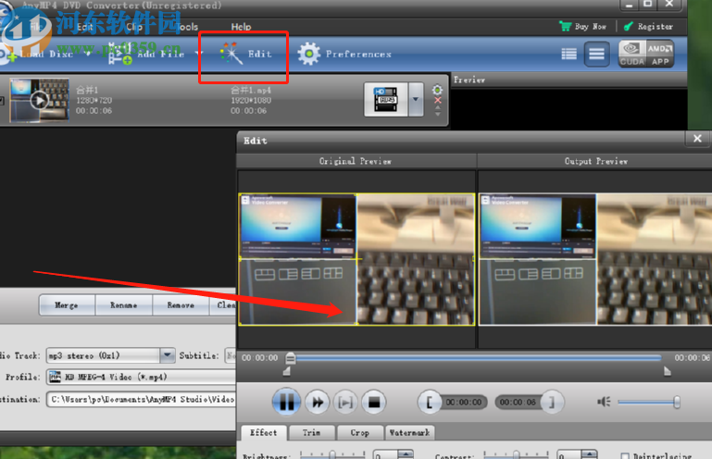Screen dimensions: 712x459
Task: Expand the Add File dropdown arrow
Action: 198,54
